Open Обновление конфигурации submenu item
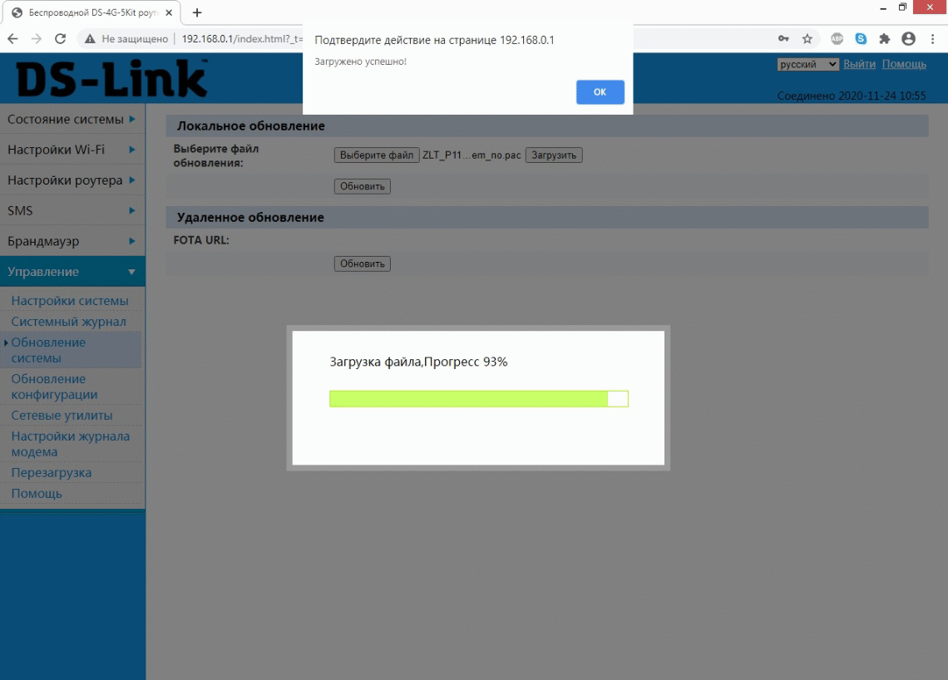 pyautogui.click(x=54, y=387)
